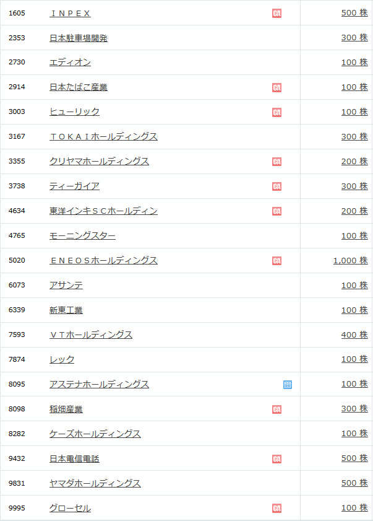
Task: Click the CA icon next to 稲畑産業
Action: [277, 409]
